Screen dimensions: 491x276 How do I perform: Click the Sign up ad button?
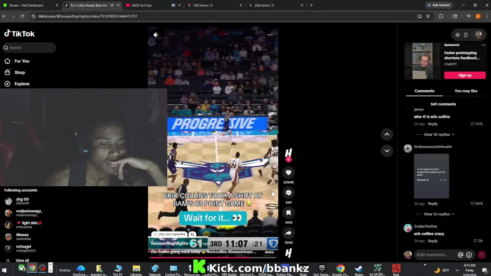(x=465, y=75)
